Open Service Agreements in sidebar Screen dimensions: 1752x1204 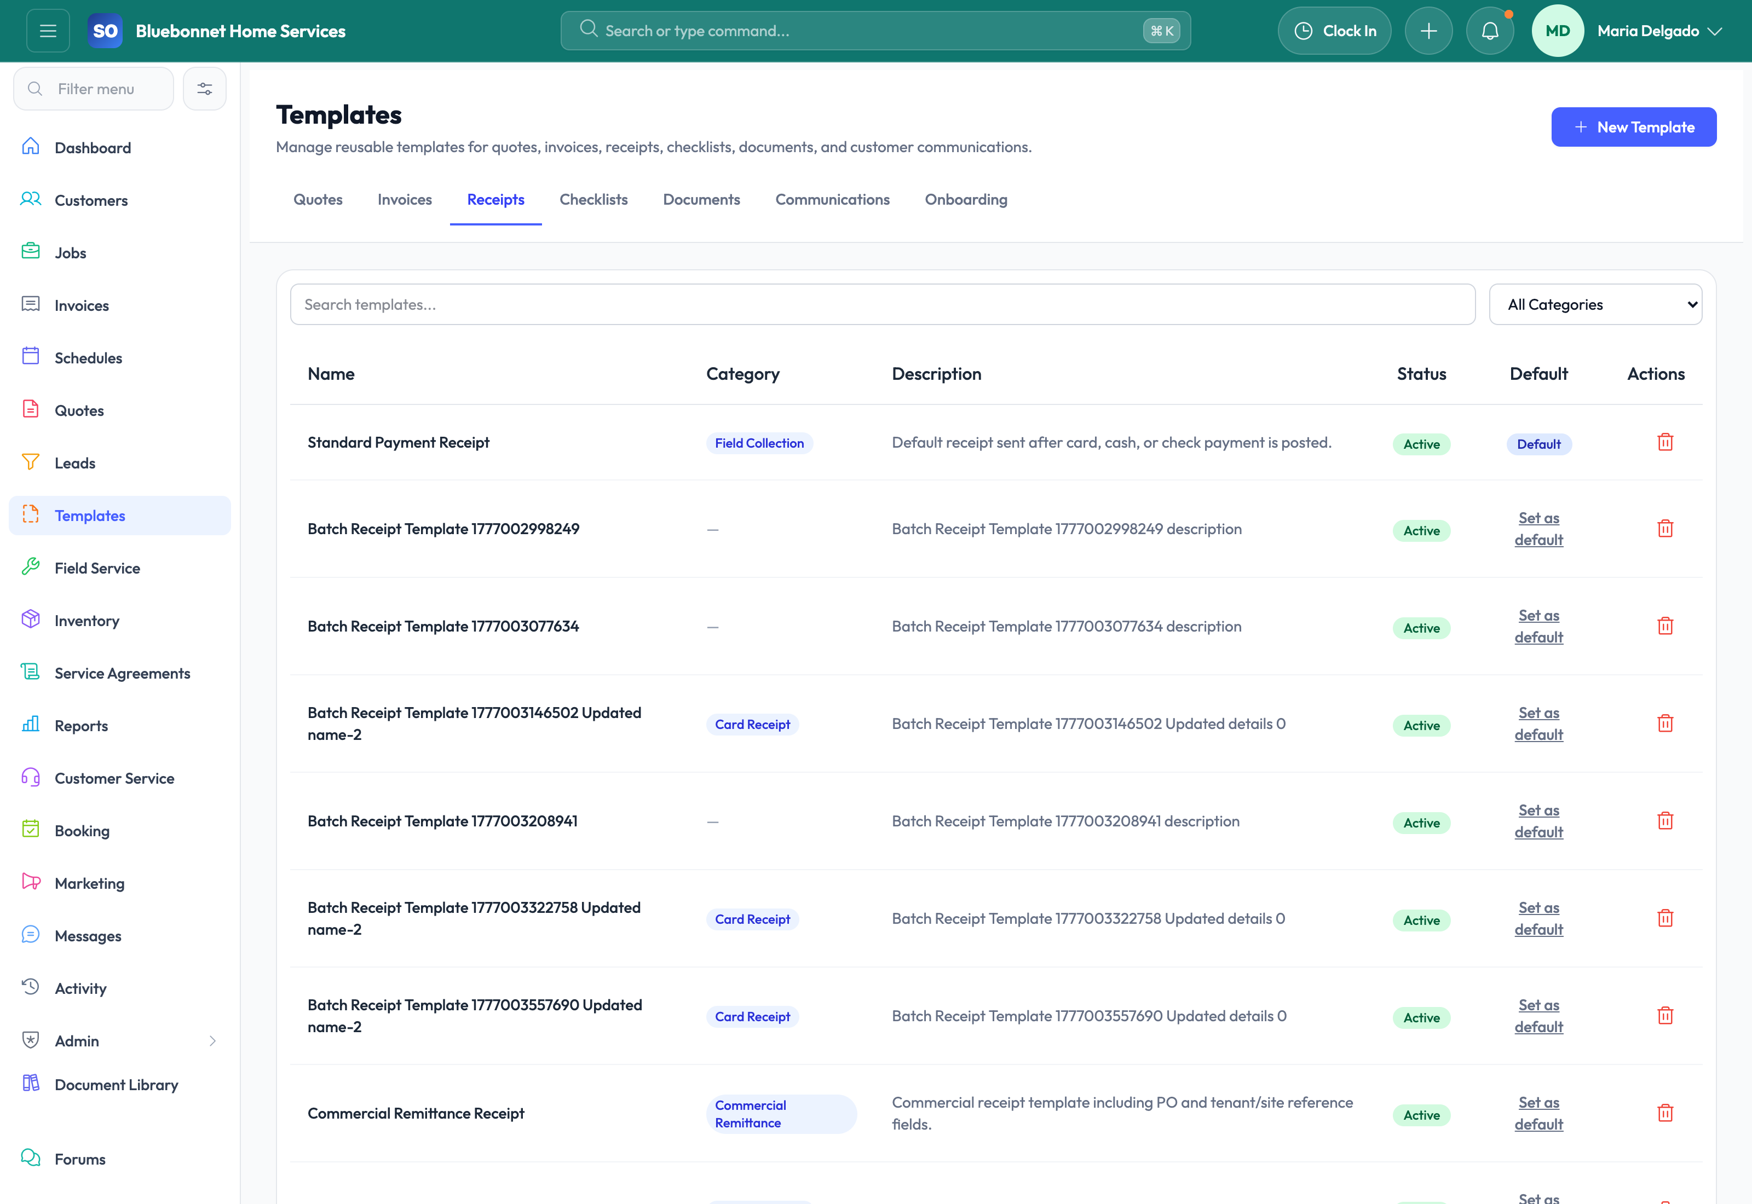[x=120, y=673]
